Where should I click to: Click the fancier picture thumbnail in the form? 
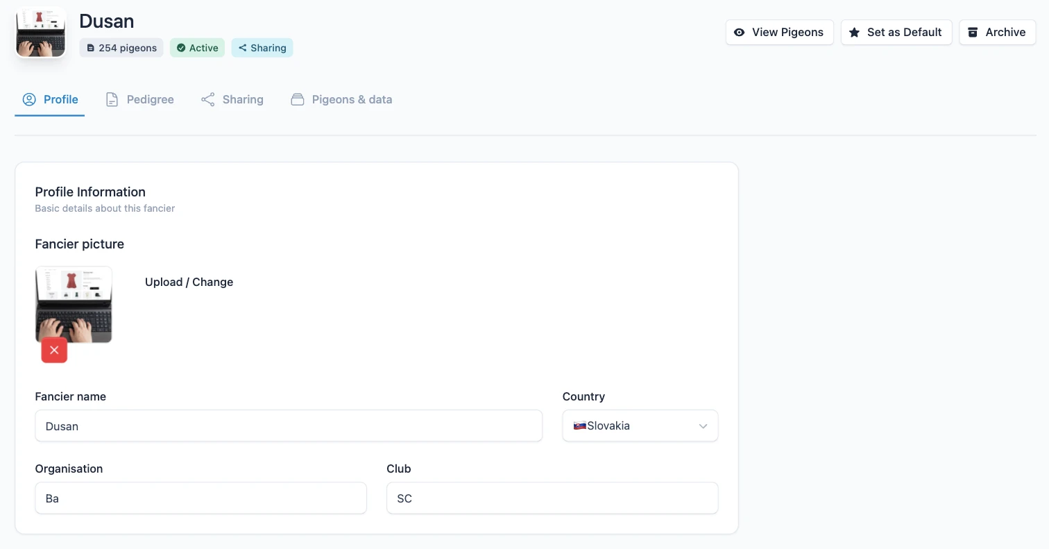(74, 305)
